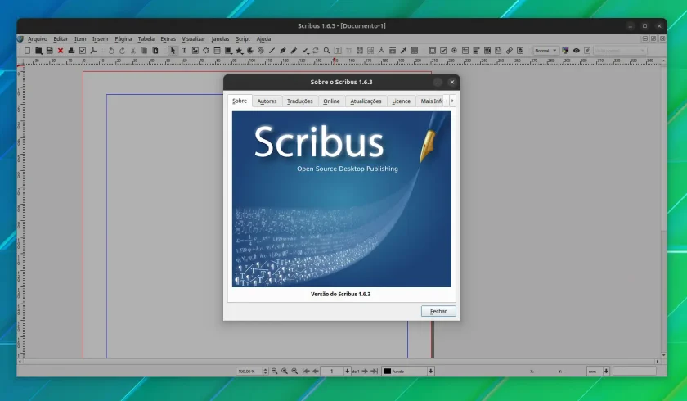The image size is (687, 401).
Task: Go to the first page arrow
Action: (306, 372)
